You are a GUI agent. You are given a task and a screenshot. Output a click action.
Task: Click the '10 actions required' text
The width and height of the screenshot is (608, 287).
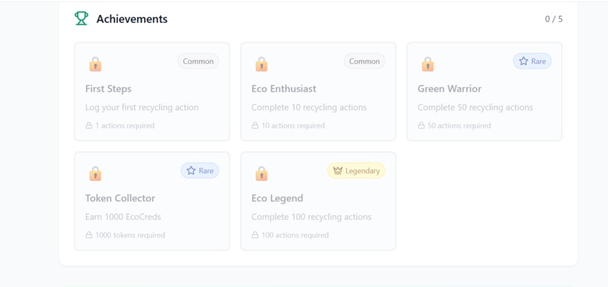tap(293, 126)
